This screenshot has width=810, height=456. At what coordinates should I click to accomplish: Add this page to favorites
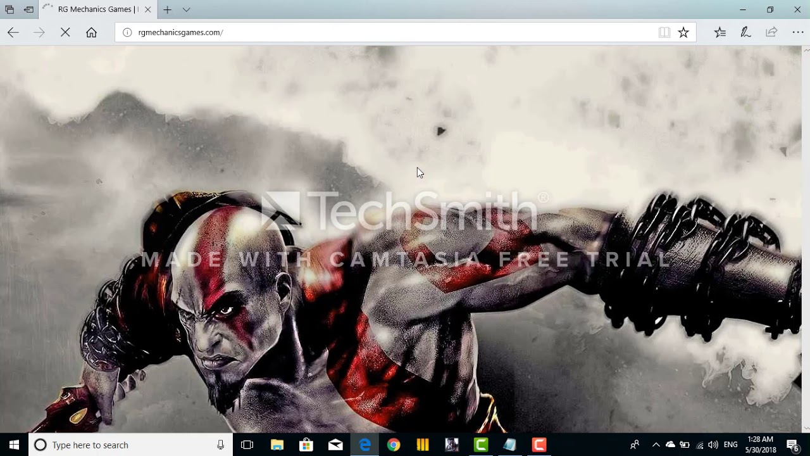[683, 32]
